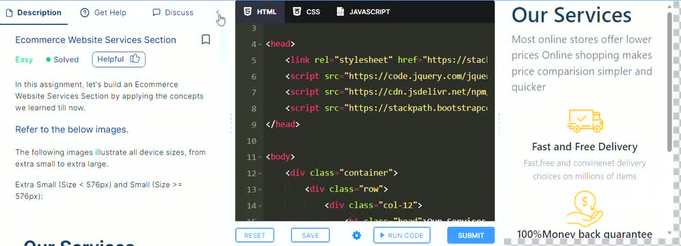Click the 'Ecommerce Website Services Section' title
Viewport: 681px width, 246px height.
[96, 40]
